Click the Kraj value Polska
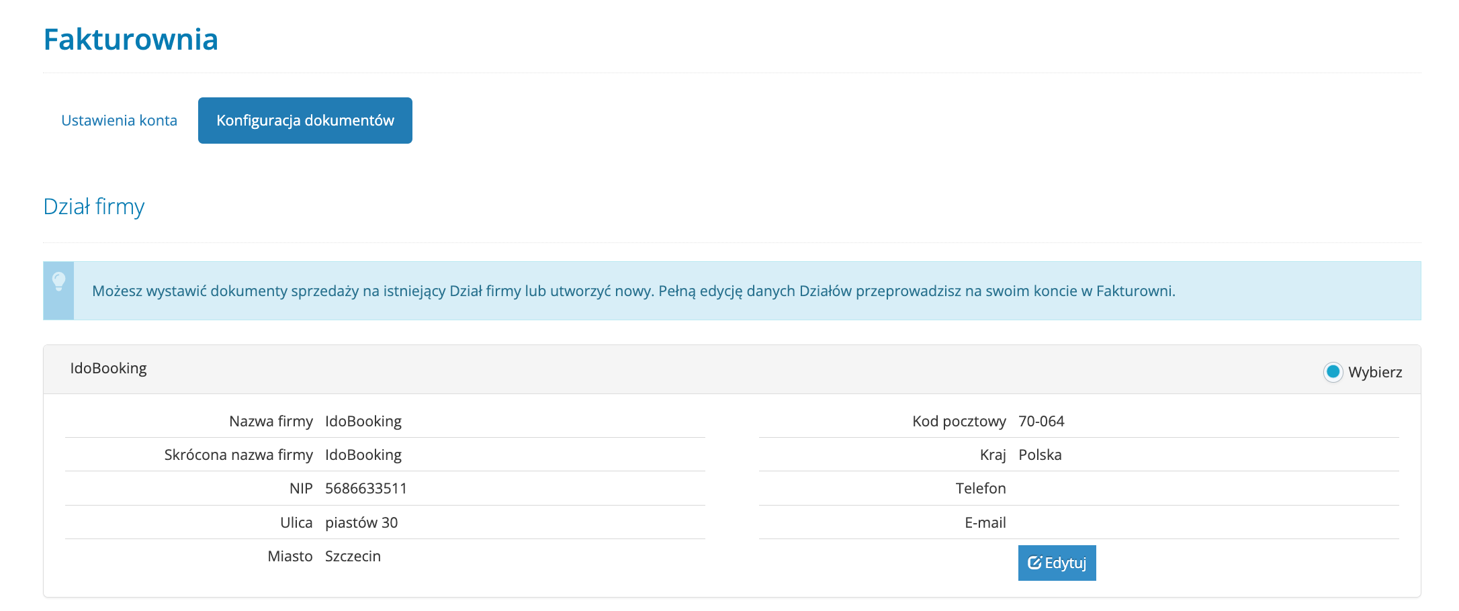This screenshot has width=1459, height=611. (1040, 455)
